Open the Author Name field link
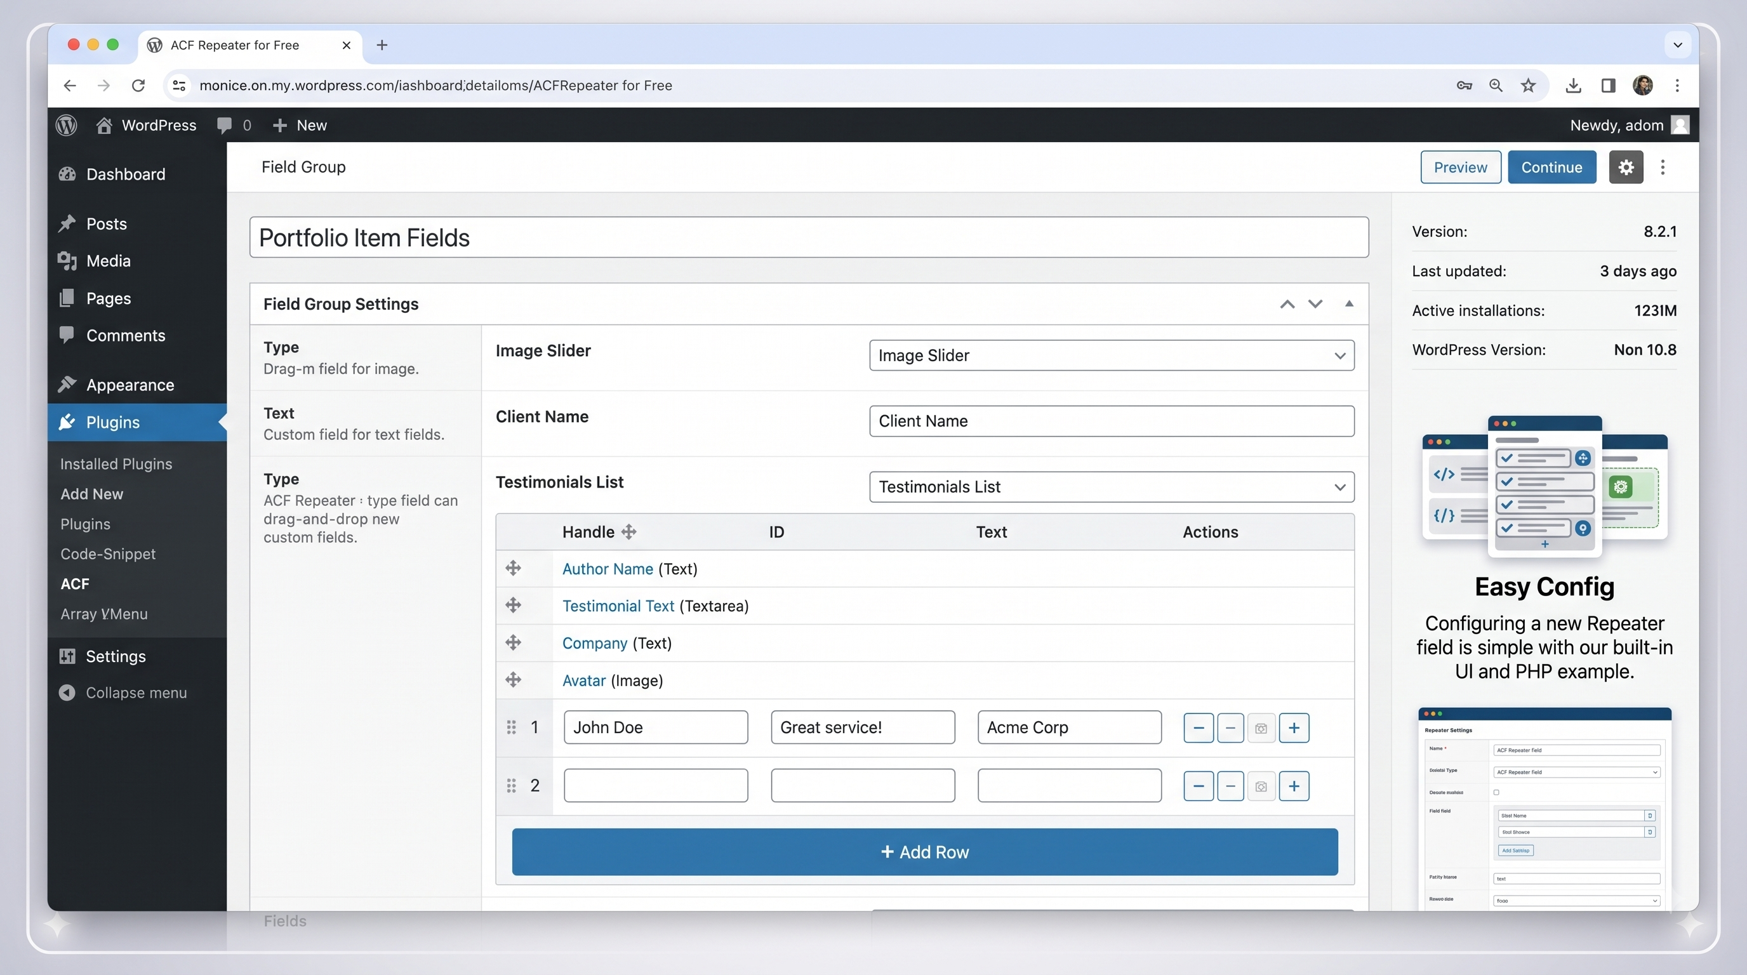Screen dimensions: 1747x975 [607, 569]
